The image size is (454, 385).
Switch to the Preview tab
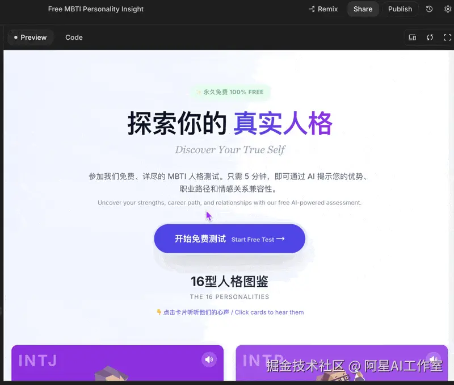click(31, 37)
